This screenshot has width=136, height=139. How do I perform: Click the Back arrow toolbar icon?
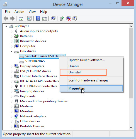tap(6, 18)
